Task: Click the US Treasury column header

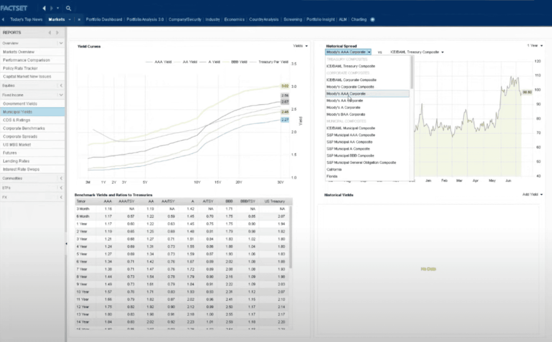Action: pos(275,201)
